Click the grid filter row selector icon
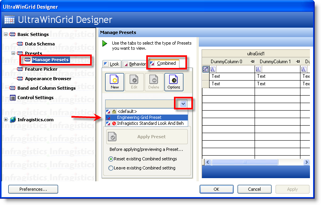Viewport: 321px width, 205px height. coord(206,69)
